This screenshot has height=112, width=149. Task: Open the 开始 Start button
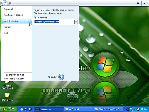coord(9,109)
